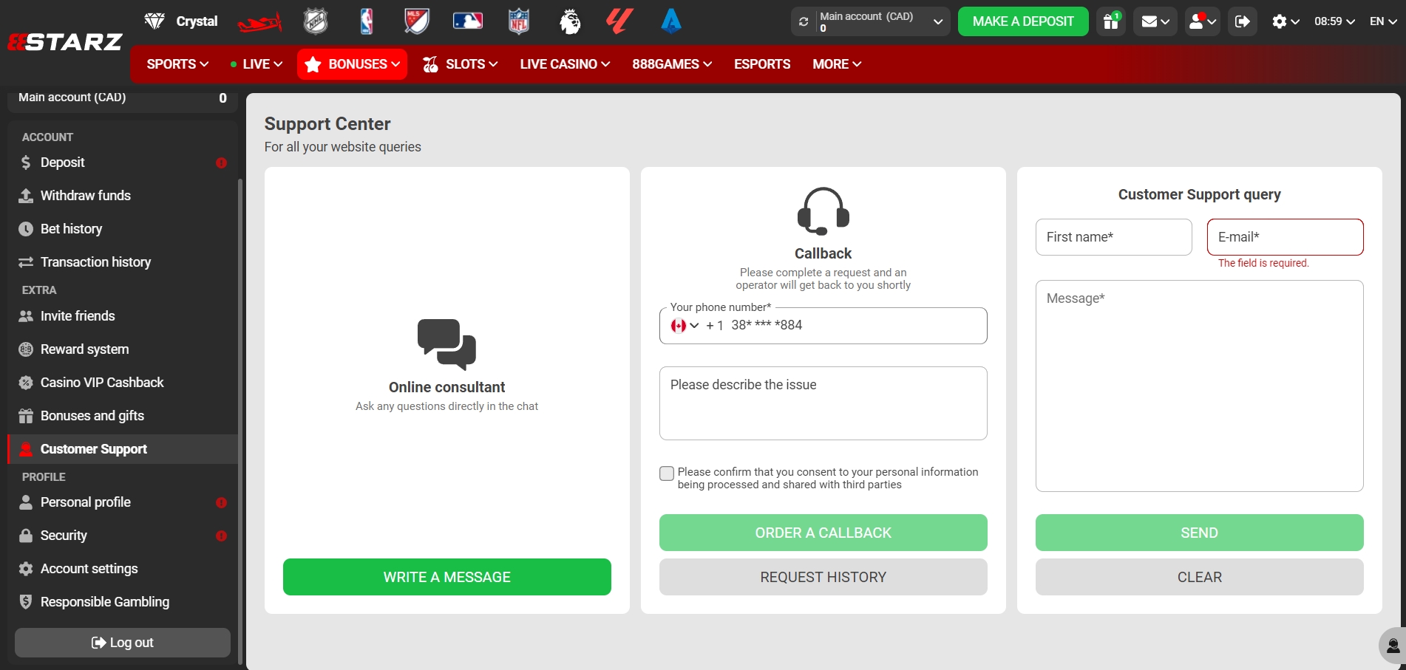Open the floating support agent icon

1393,646
